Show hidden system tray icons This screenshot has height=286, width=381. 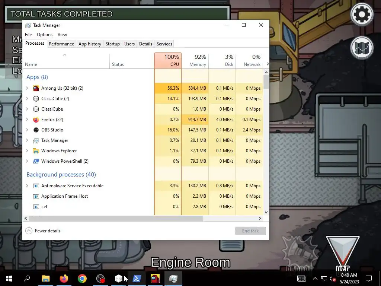[x=315, y=279]
